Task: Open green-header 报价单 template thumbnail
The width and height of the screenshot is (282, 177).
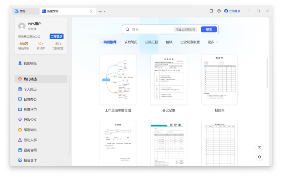Action: [169, 143]
